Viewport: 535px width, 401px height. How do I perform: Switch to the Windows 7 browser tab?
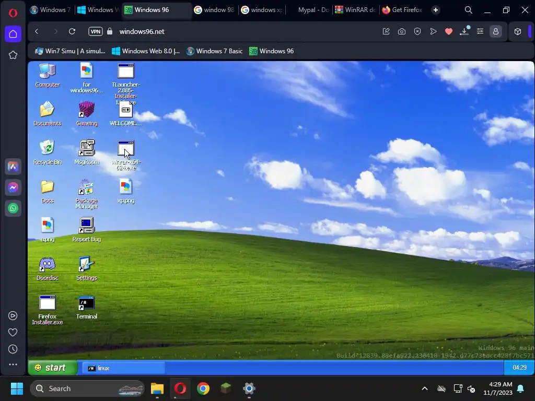coord(50,10)
